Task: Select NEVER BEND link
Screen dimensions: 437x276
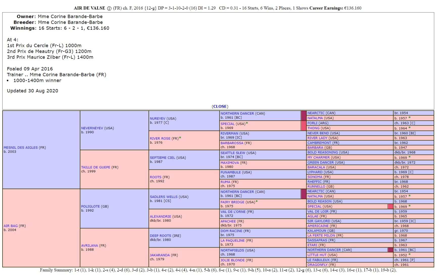Action: point(318,133)
